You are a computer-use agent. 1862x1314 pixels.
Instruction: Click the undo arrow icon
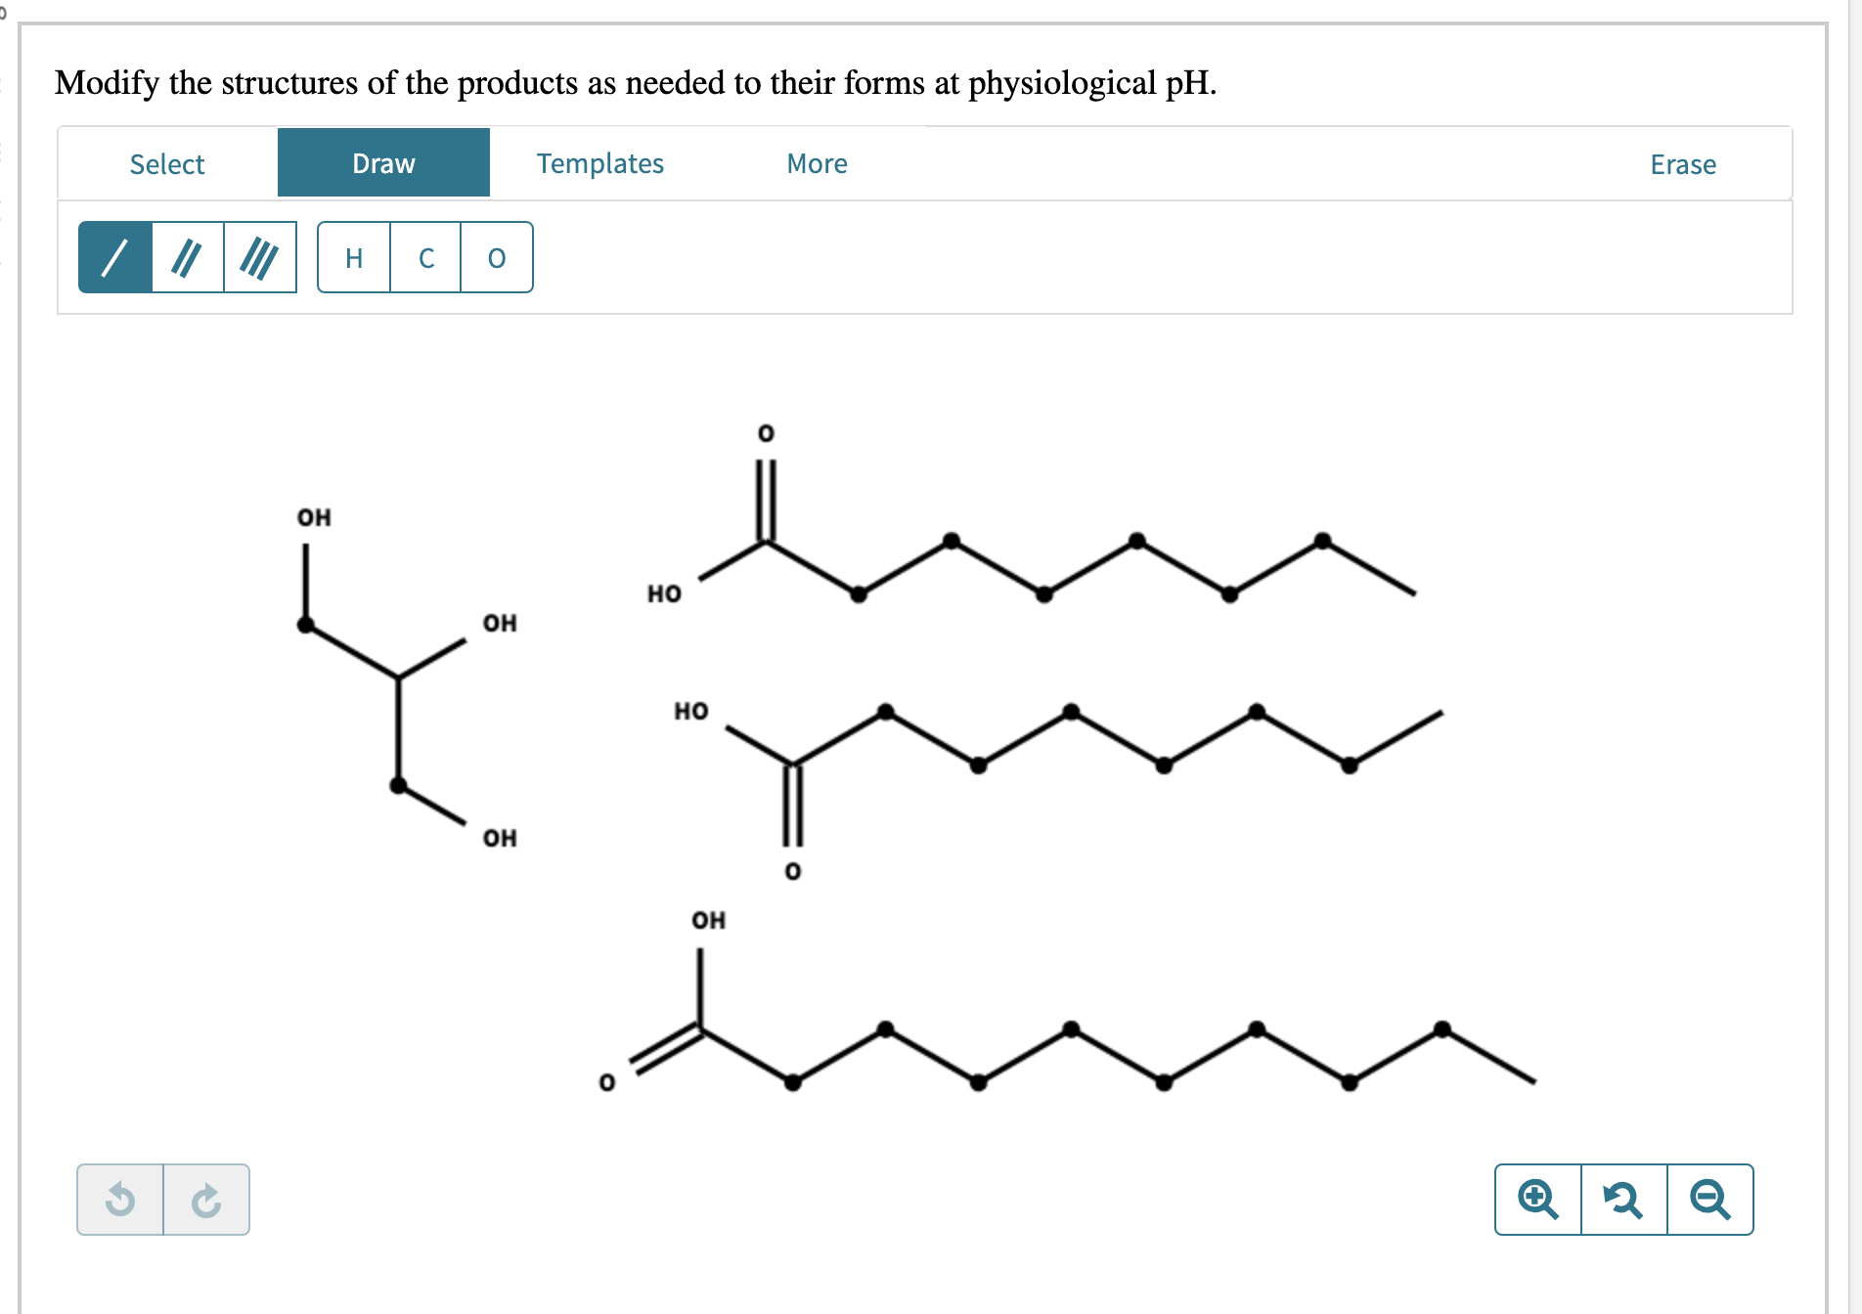click(121, 1200)
